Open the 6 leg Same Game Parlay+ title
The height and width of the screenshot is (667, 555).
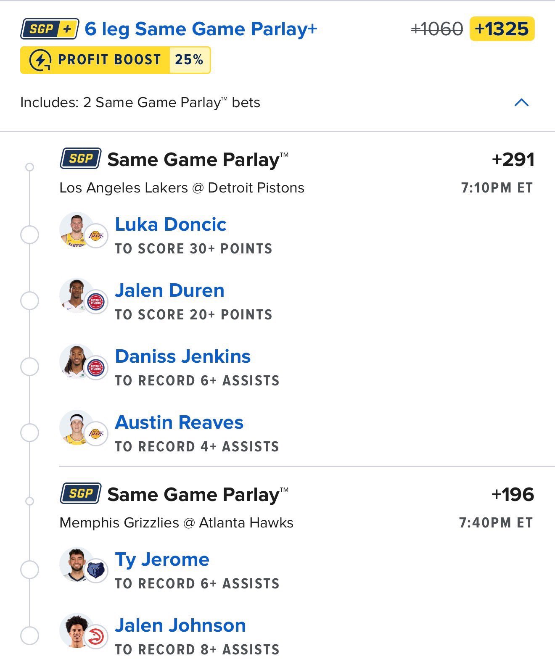pyautogui.click(x=201, y=29)
